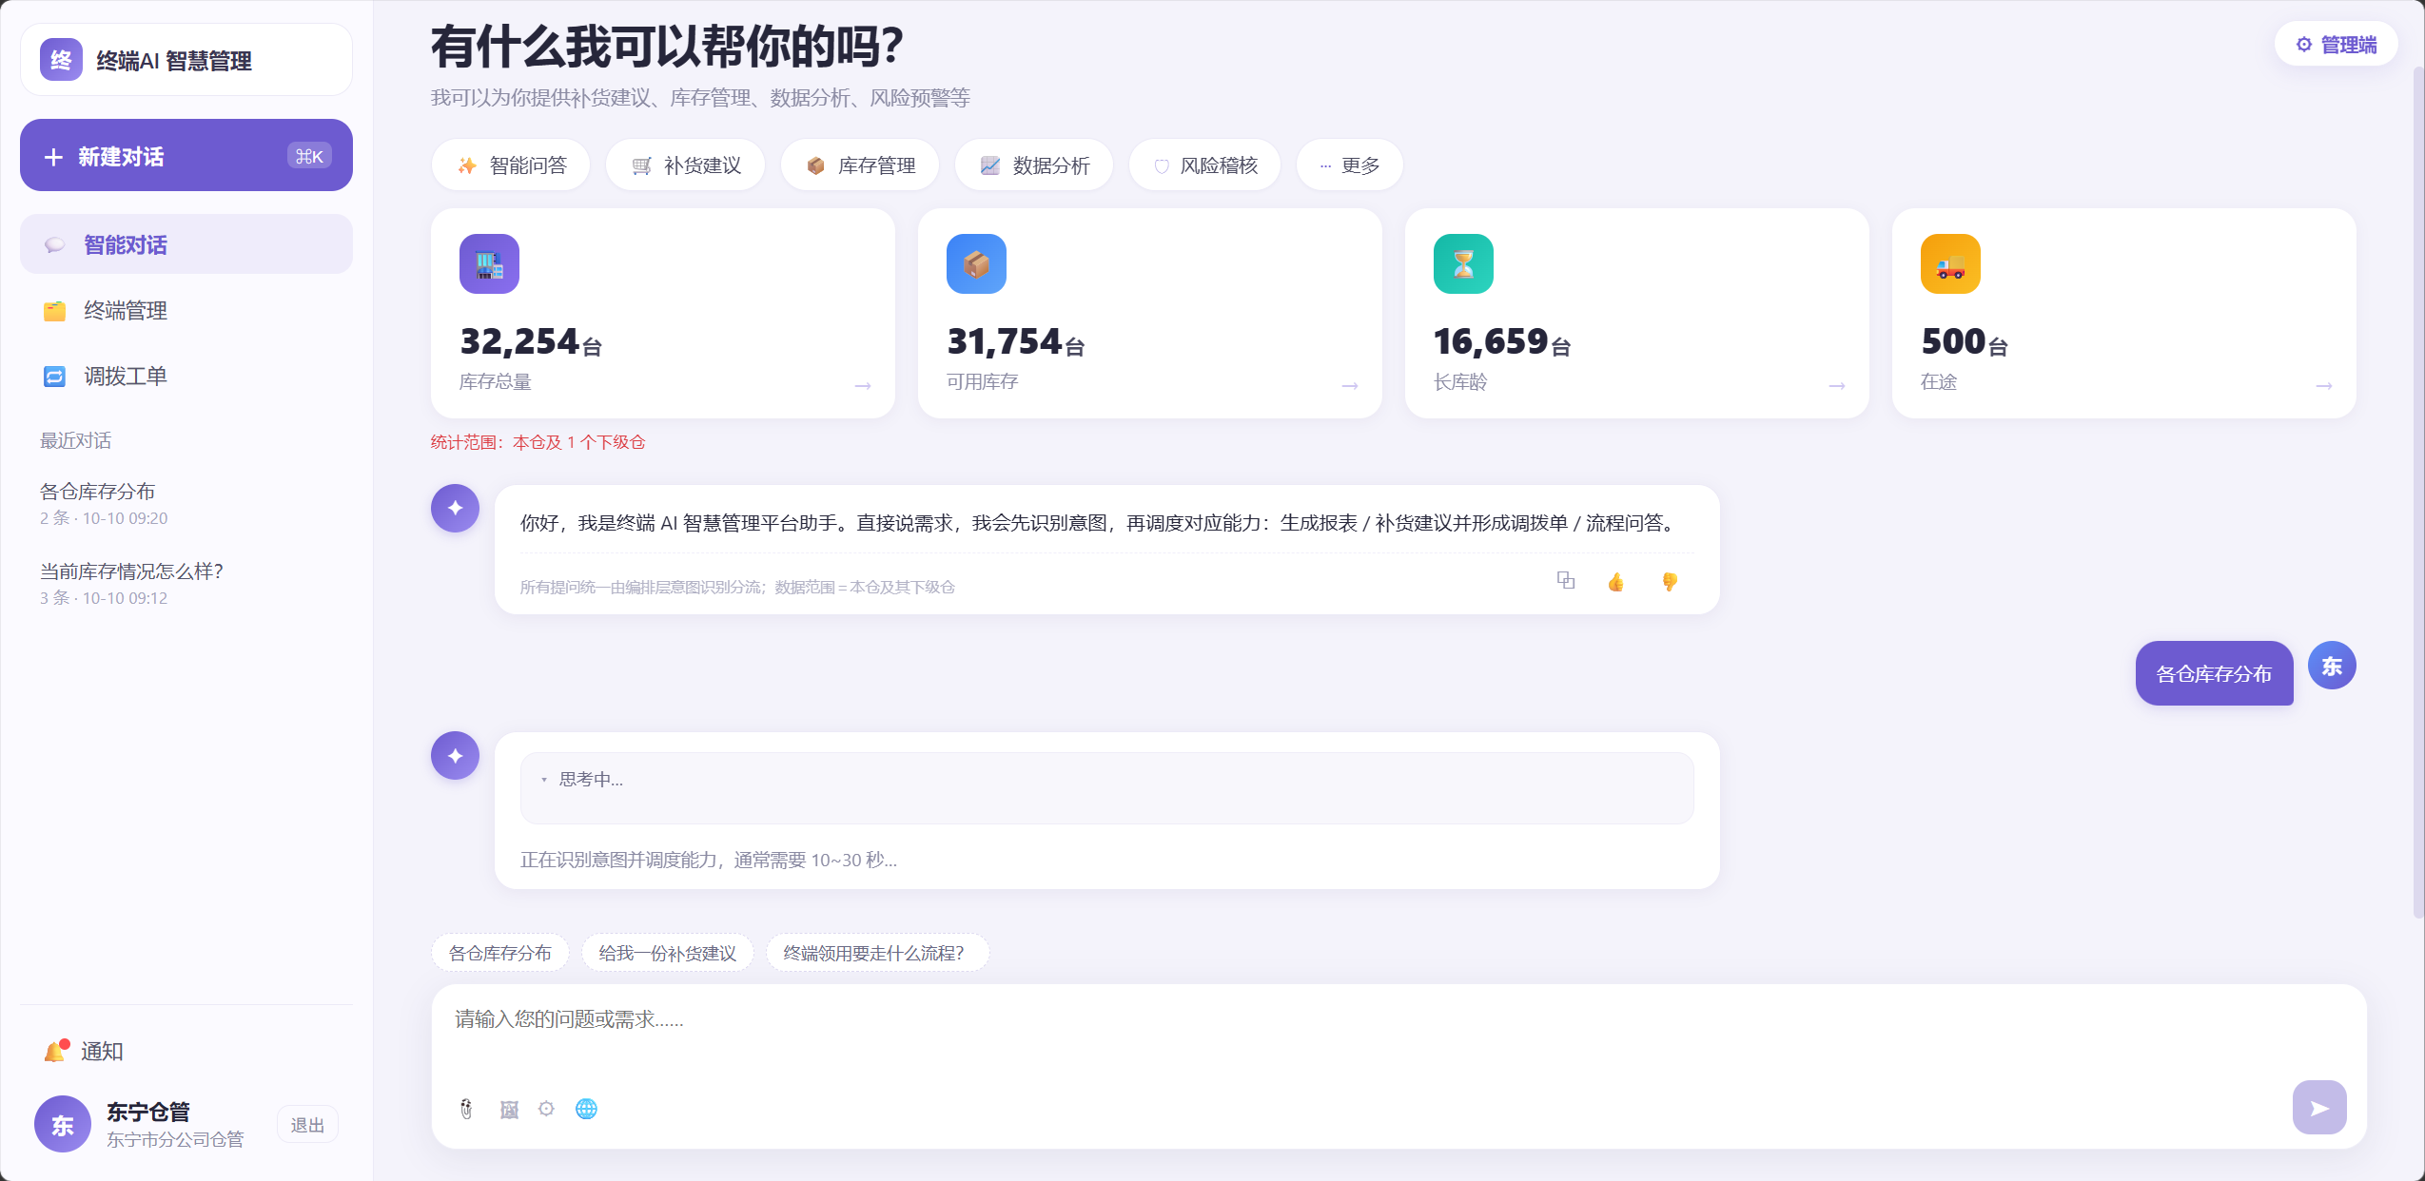Give thumbs up to the greeting message
This screenshot has height=1181, width=2425.
click(1615, 582)
